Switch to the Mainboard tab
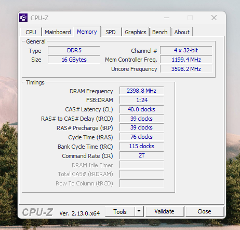Viewport: 240px width, 230px height. (x=58, y=32)
